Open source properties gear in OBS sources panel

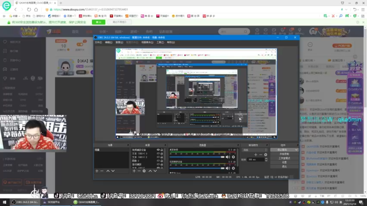pyautogui.click(x=144, y=171)
